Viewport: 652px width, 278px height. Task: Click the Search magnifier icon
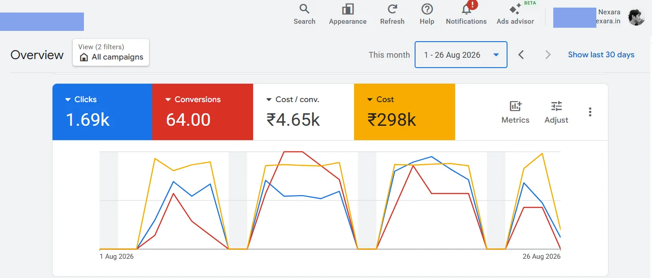[x=304, y=9]
